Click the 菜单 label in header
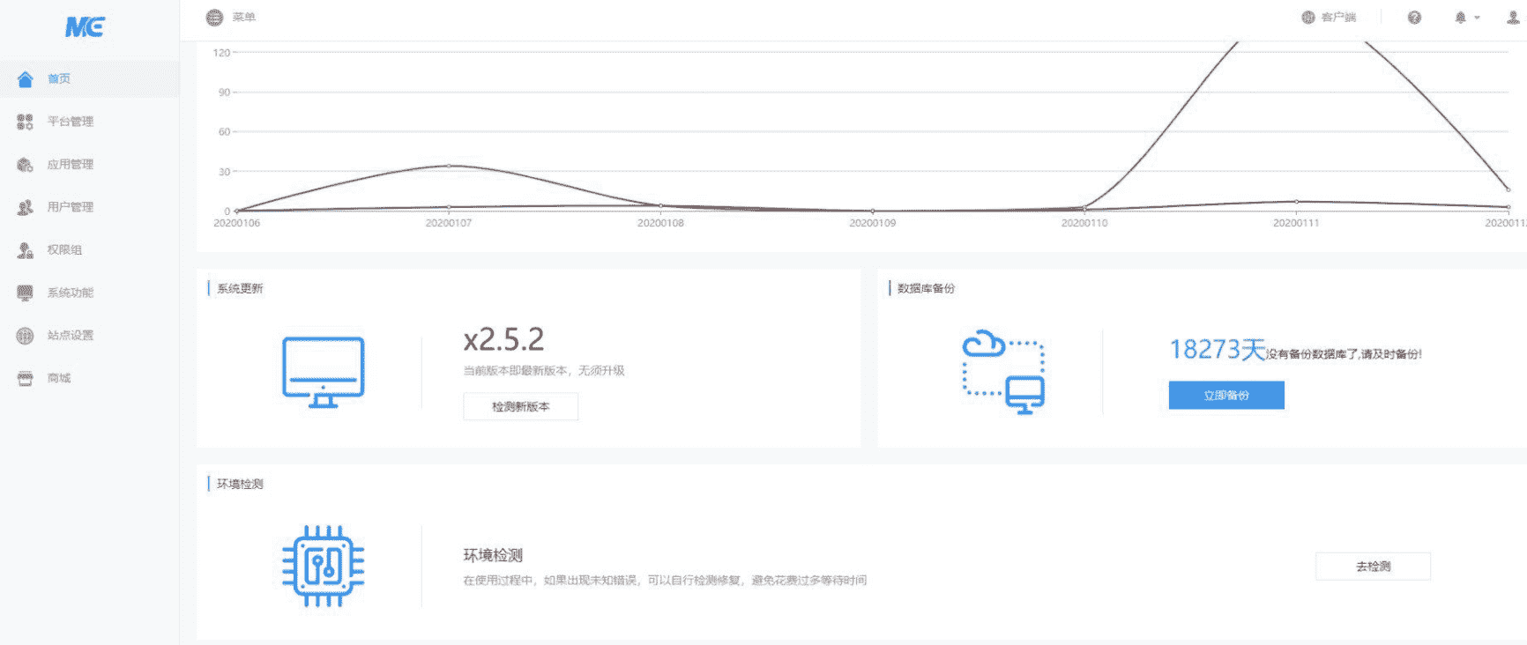 point(244,17)
